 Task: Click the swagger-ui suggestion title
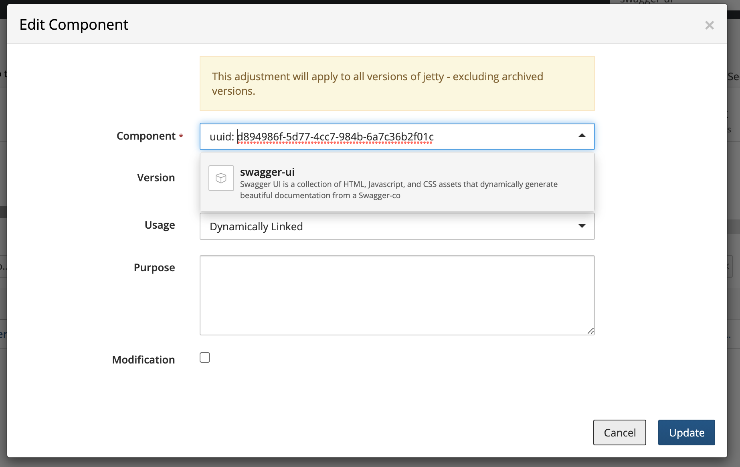coord(267,172)
